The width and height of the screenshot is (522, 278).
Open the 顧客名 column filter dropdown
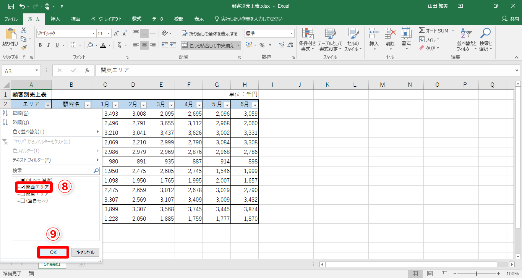(x=88, y=105)
